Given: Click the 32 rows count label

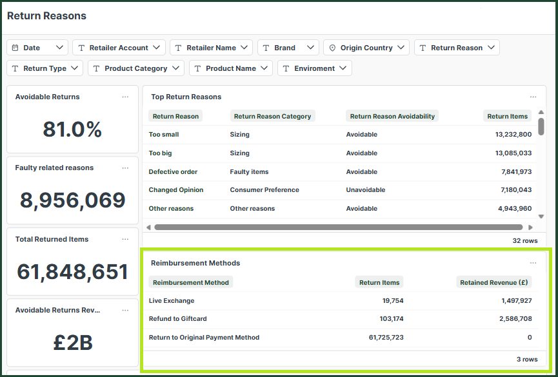Looking at the screenshot, I should 525,241.
